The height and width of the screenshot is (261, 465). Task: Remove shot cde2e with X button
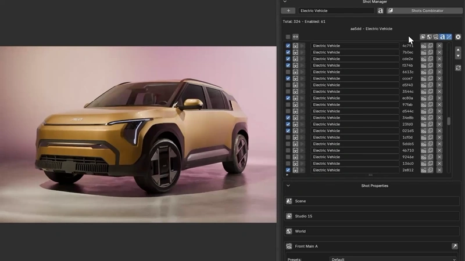[x=439, y=59]
